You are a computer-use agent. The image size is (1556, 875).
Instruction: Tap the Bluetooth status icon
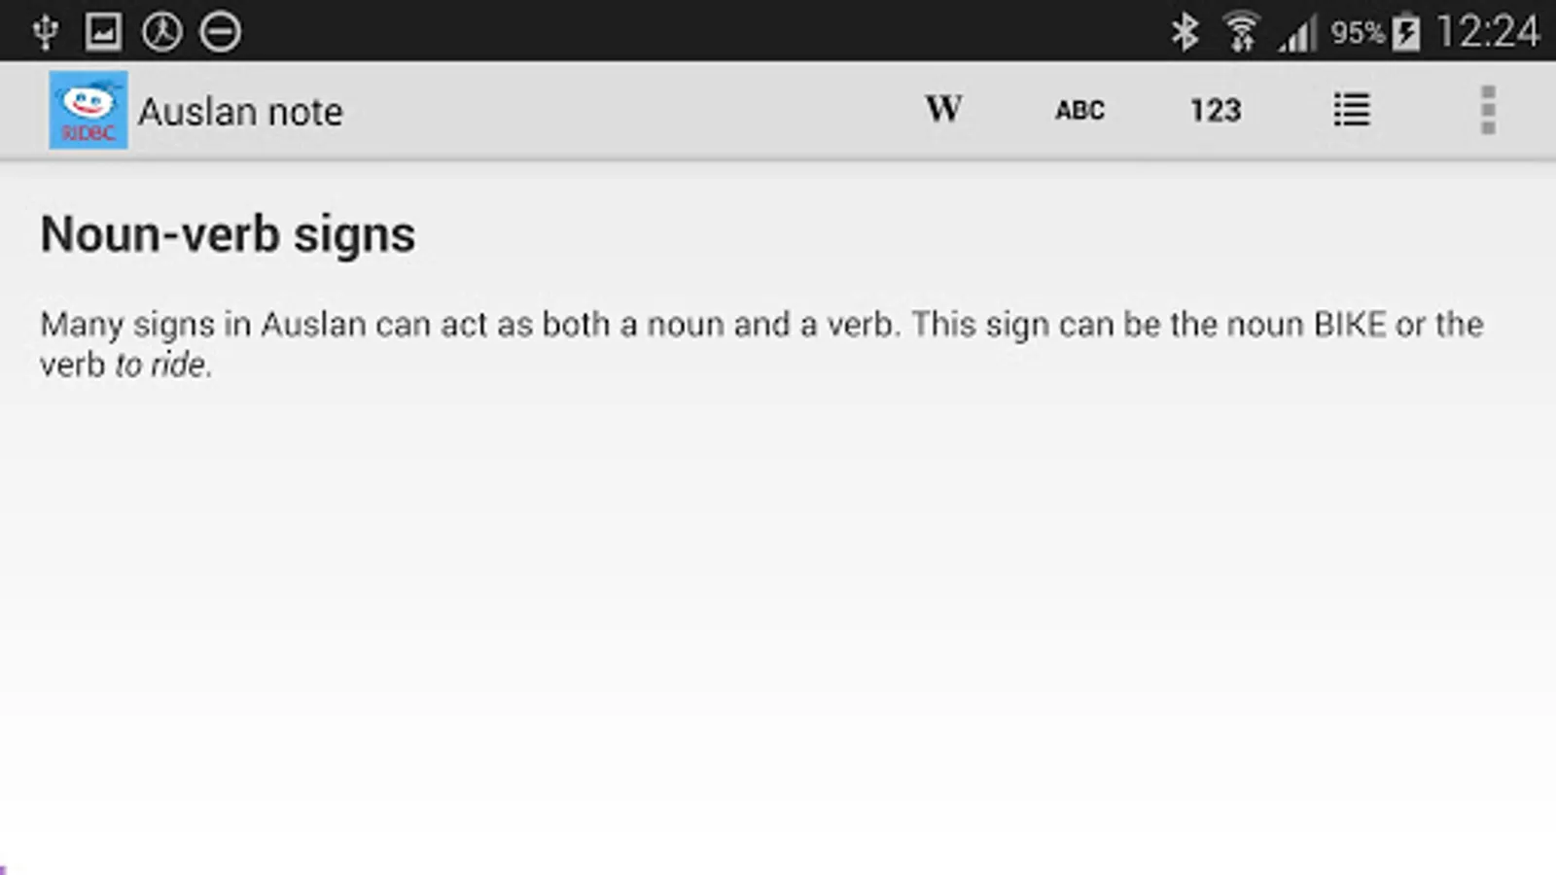click(1185, 32)
